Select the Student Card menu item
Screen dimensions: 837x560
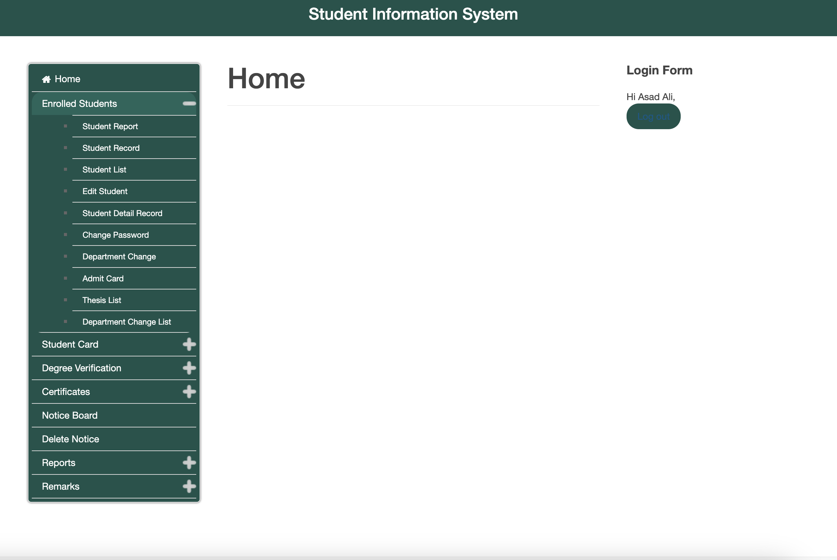(114, 344)
